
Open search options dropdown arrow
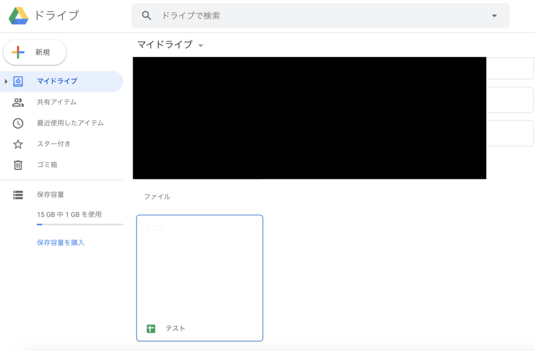pyautogui.click(x=494, y=16)
